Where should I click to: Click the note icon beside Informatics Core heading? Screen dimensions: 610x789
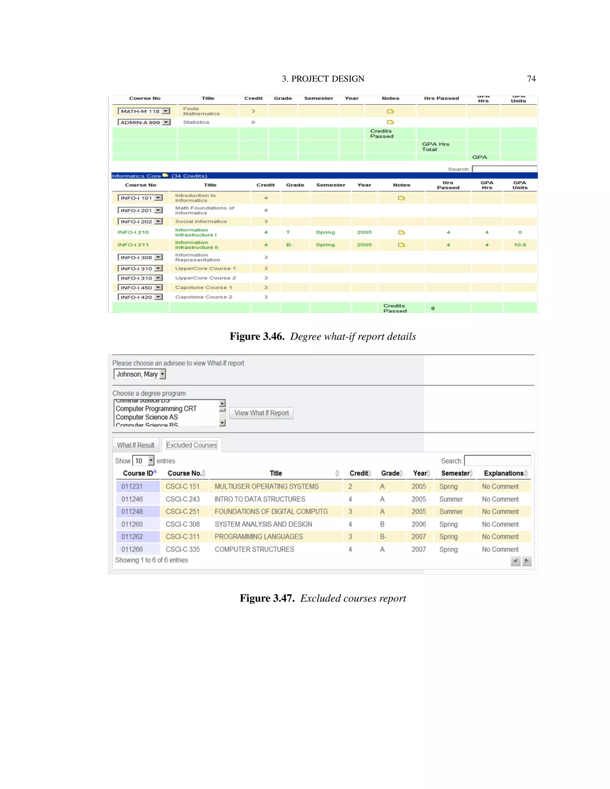(165, 175)
